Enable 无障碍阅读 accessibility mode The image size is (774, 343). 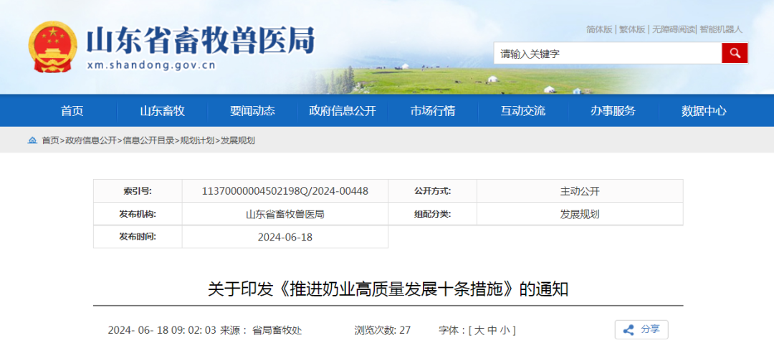tap(673, 29)
